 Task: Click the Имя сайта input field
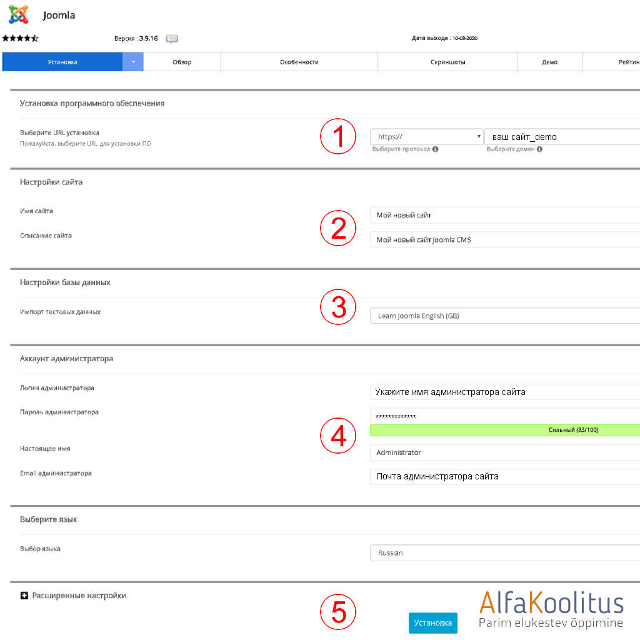point(505,215)
